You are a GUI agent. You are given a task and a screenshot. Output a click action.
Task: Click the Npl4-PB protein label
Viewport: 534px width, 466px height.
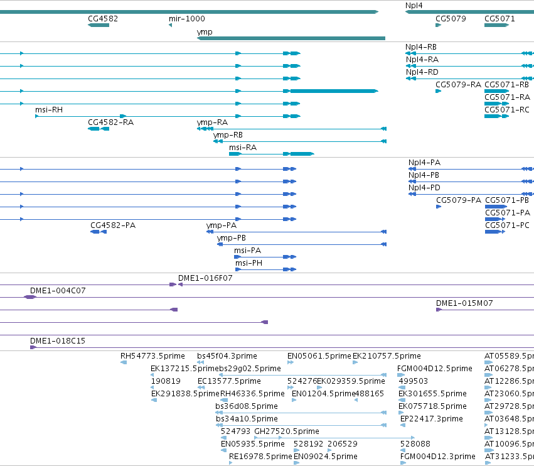424,175
